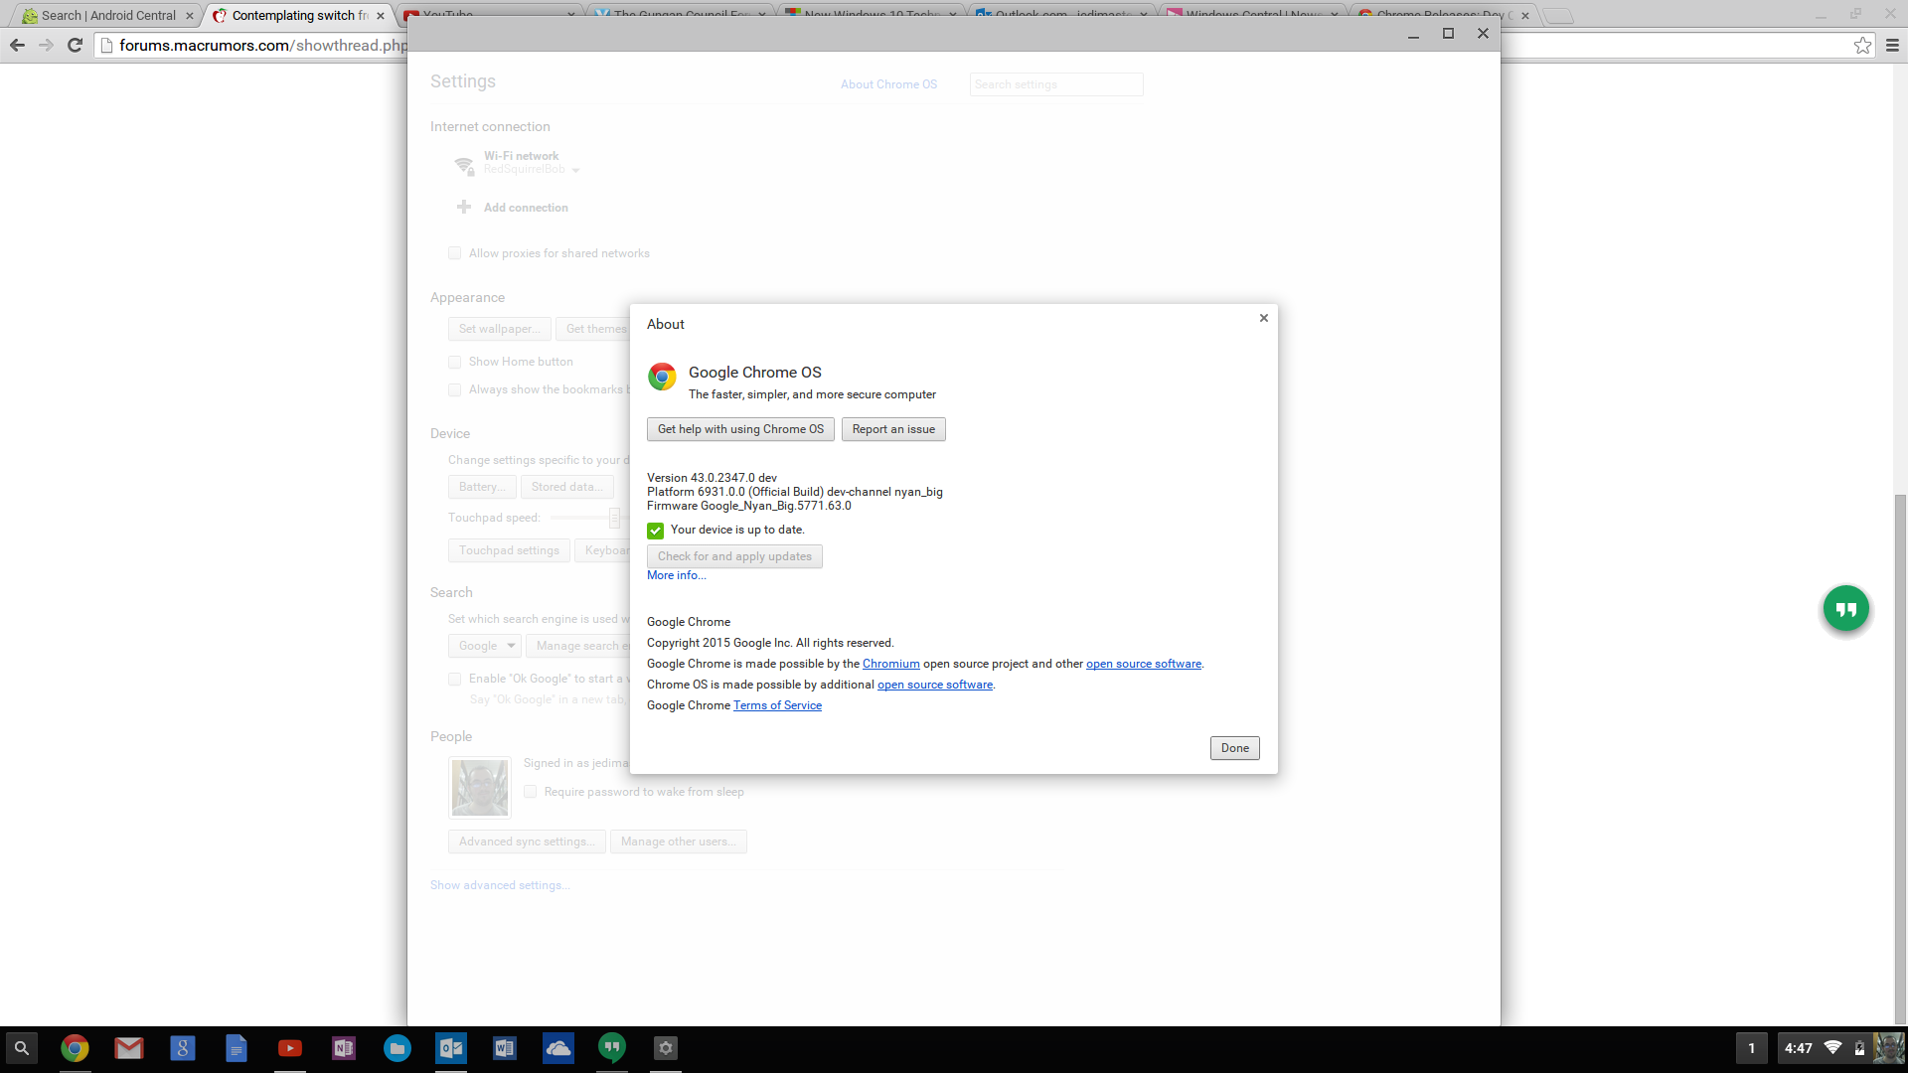Image resolution: width=1908 pixels, height=1073 pixels.
Task: Enable the Show Home button checkbox
Action: coord(454,362)
